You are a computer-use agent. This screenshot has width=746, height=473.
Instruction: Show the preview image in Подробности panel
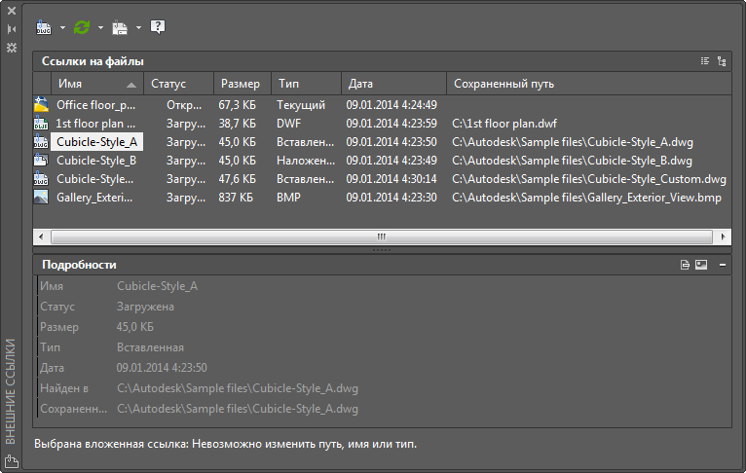[701, 265]
